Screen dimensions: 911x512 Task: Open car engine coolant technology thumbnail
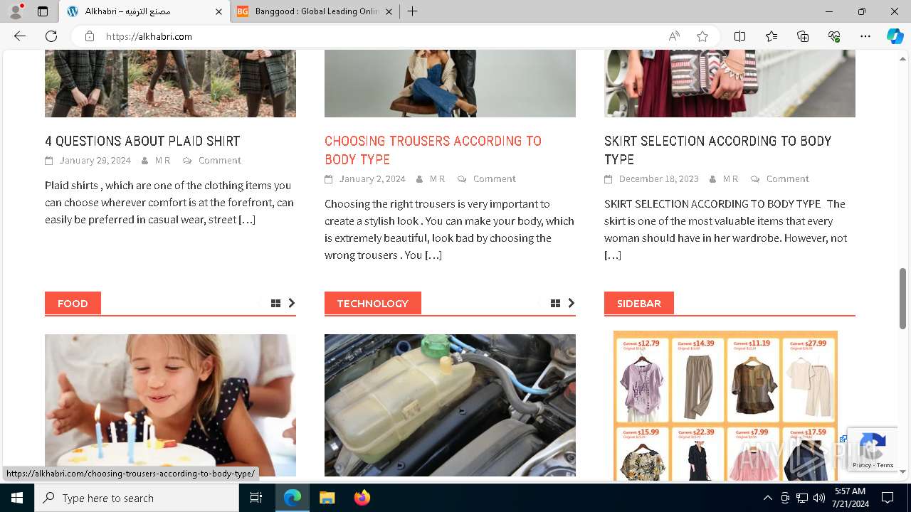click(x=450, y=405)
